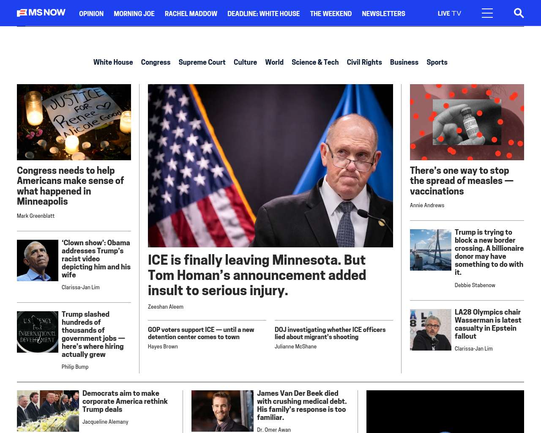The height and width of the screenshot is (433, 541).
Task: Open the Justice for Renee candle photo
Action: coord(74,122)
